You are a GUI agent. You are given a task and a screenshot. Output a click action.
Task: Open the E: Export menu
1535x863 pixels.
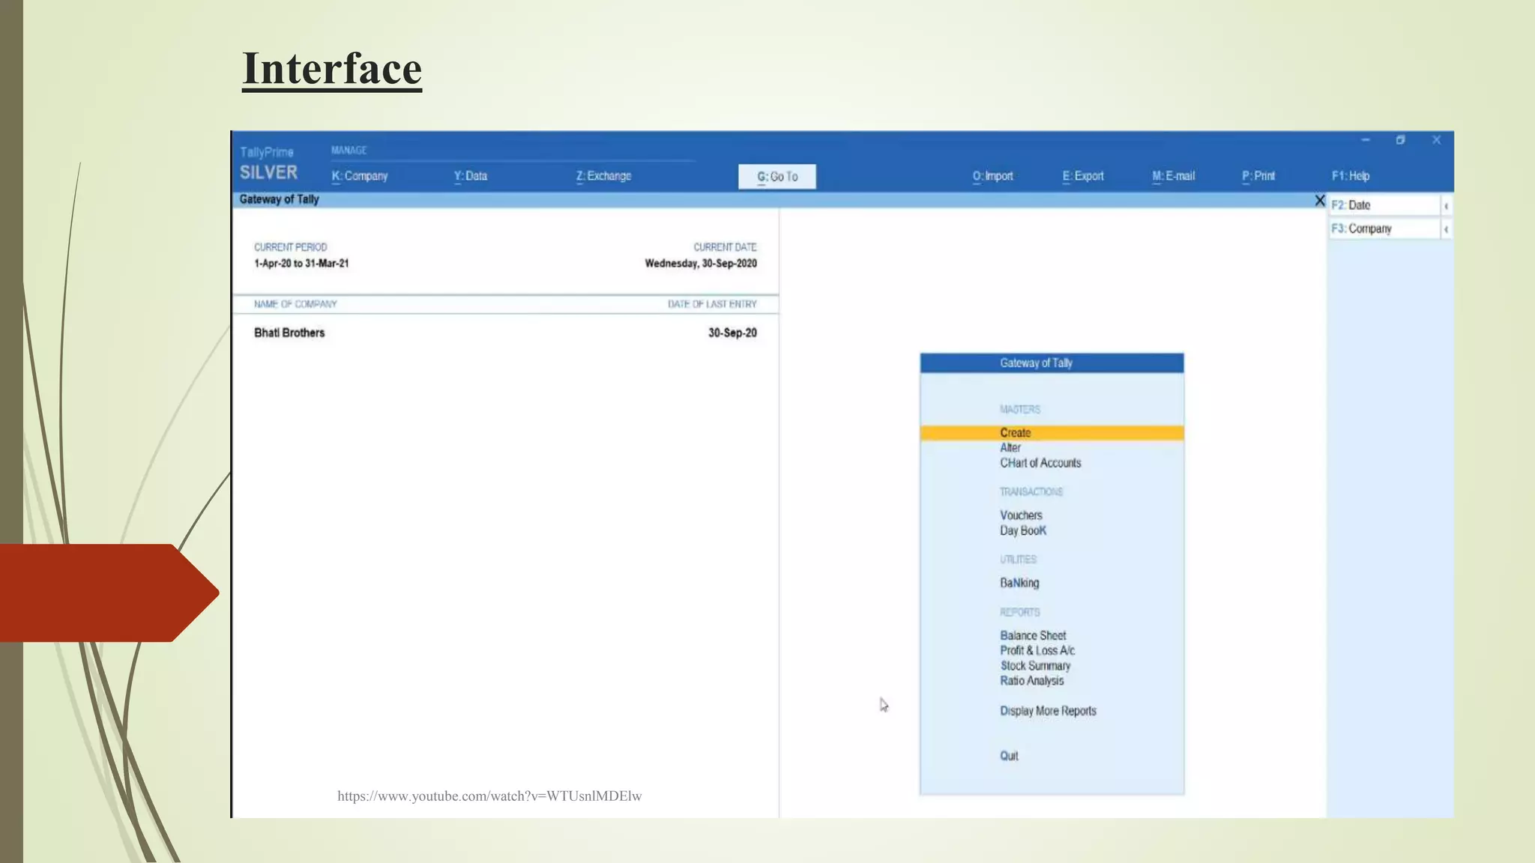(x=1083, y=176)
